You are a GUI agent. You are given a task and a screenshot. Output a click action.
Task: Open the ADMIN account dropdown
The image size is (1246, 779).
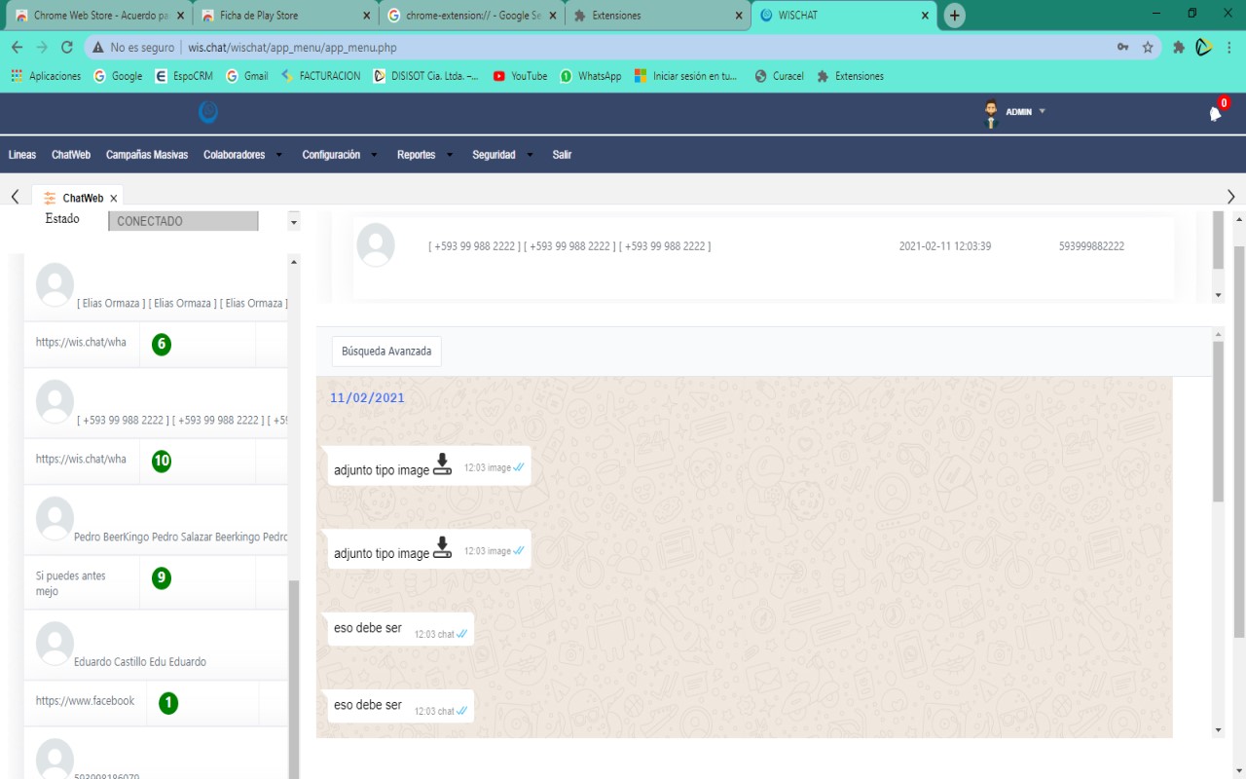1041,110
